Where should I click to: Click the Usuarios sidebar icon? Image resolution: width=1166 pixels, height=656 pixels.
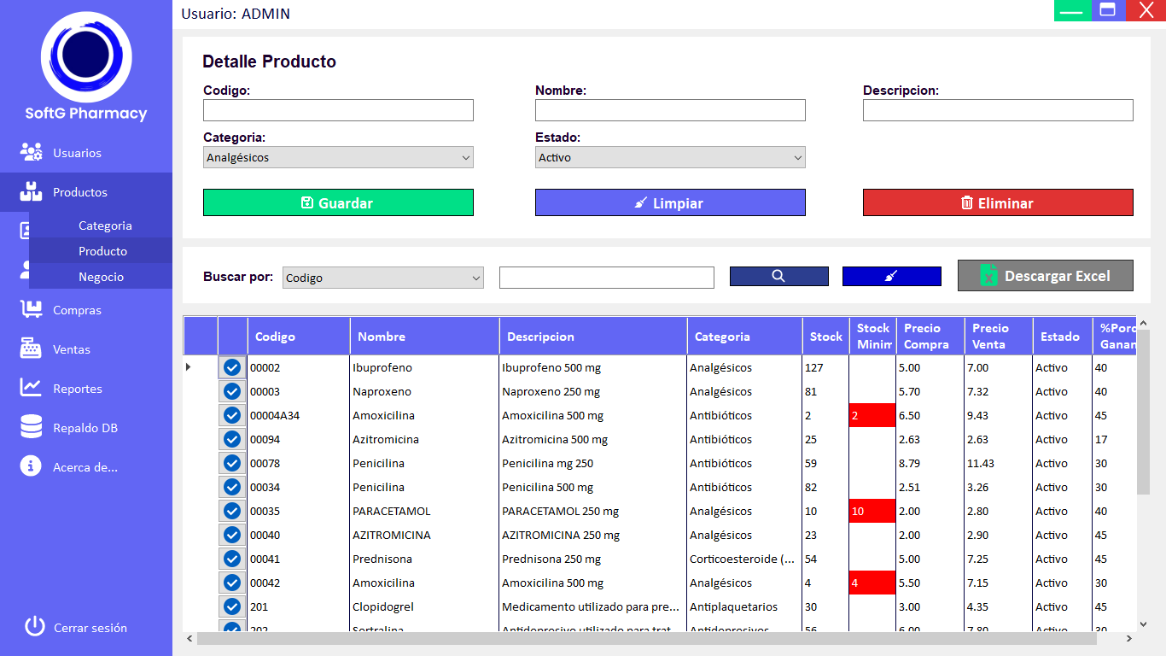coord(32,153)
